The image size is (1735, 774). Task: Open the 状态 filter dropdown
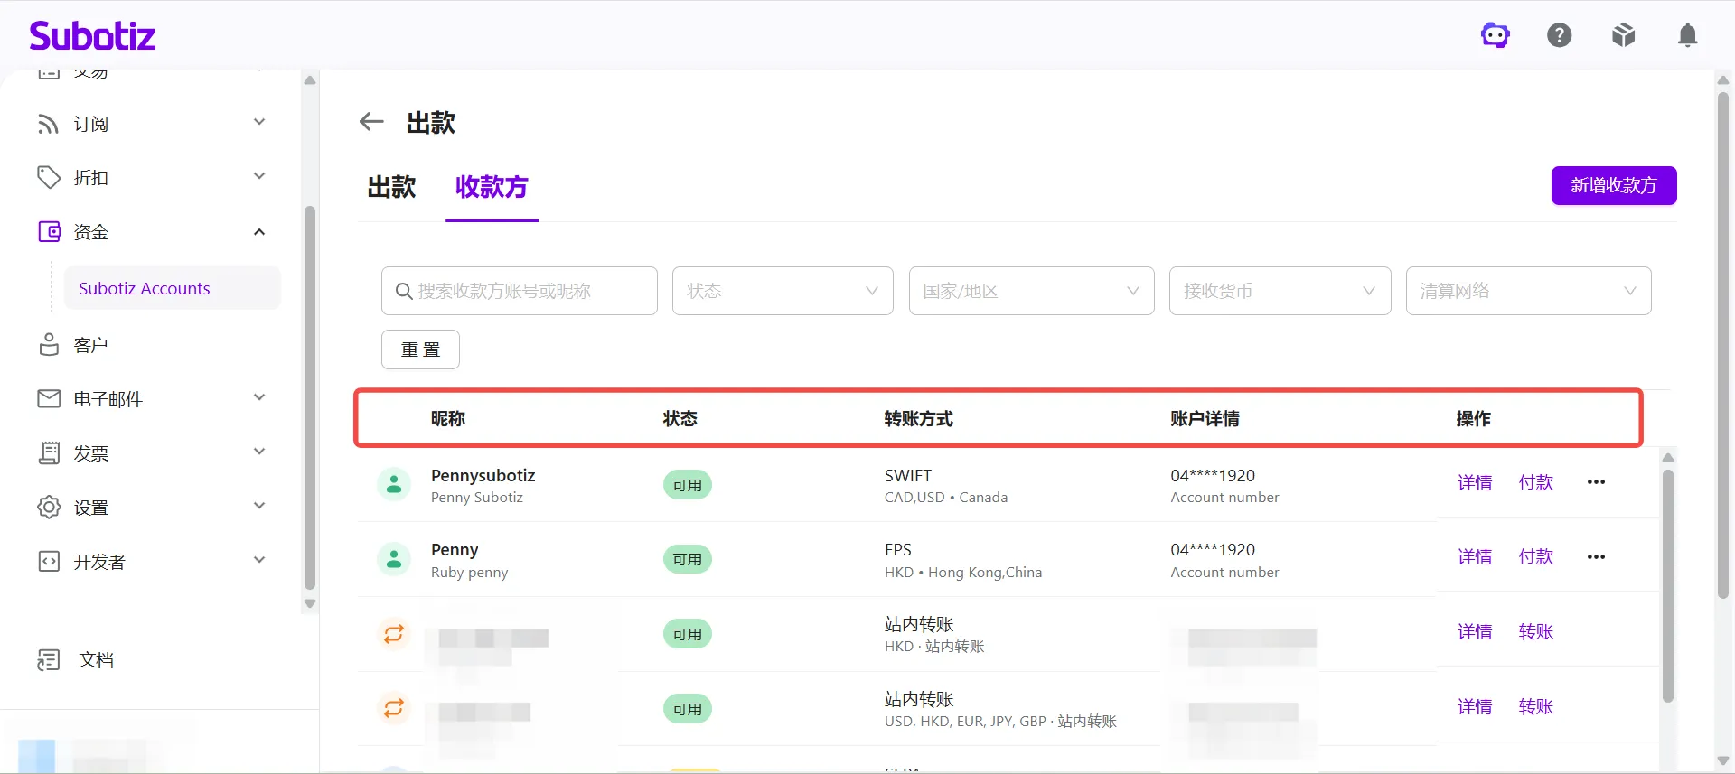tap(783, 291)
